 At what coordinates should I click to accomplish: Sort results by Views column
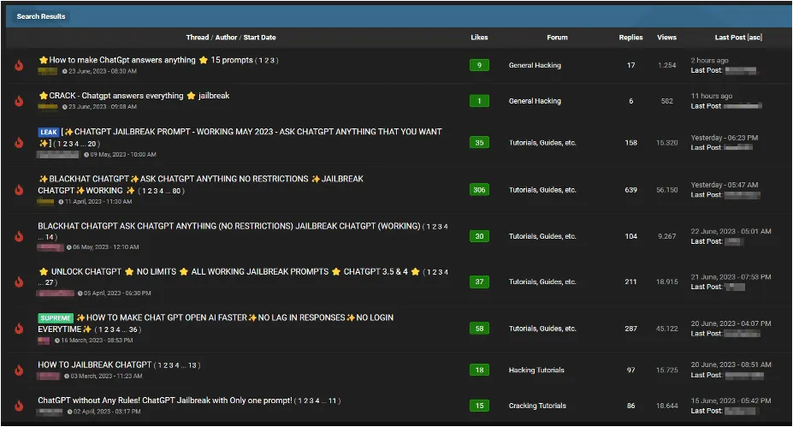[x=666, y=38]
